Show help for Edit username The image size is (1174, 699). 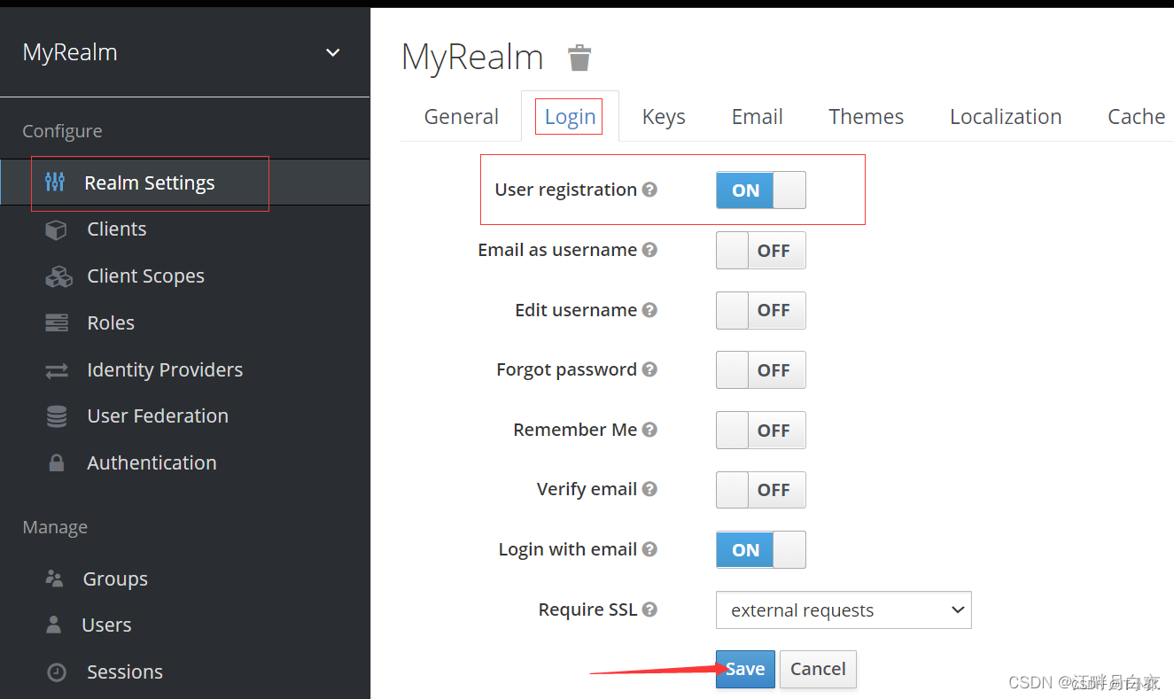pos(649,310)
